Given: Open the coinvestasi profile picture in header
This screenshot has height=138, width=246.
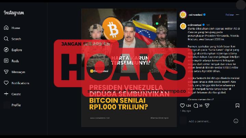Looking at the screenshot, I should 183,15.
